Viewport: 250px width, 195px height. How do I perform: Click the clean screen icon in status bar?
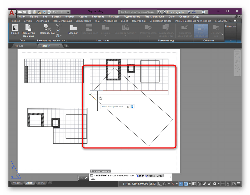pyautogui.click(x=234, y=184)
